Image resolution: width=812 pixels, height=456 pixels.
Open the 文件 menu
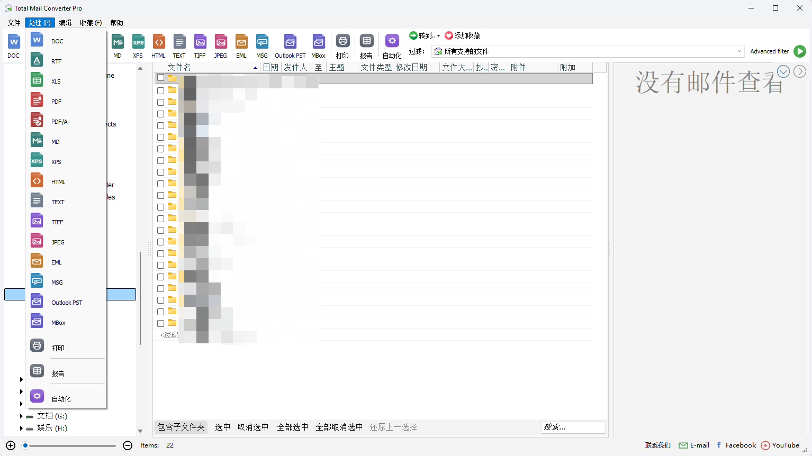click(x=14, y=23)
